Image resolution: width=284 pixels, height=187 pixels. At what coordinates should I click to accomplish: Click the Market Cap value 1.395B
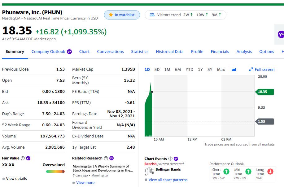click(x=128, y=69)
